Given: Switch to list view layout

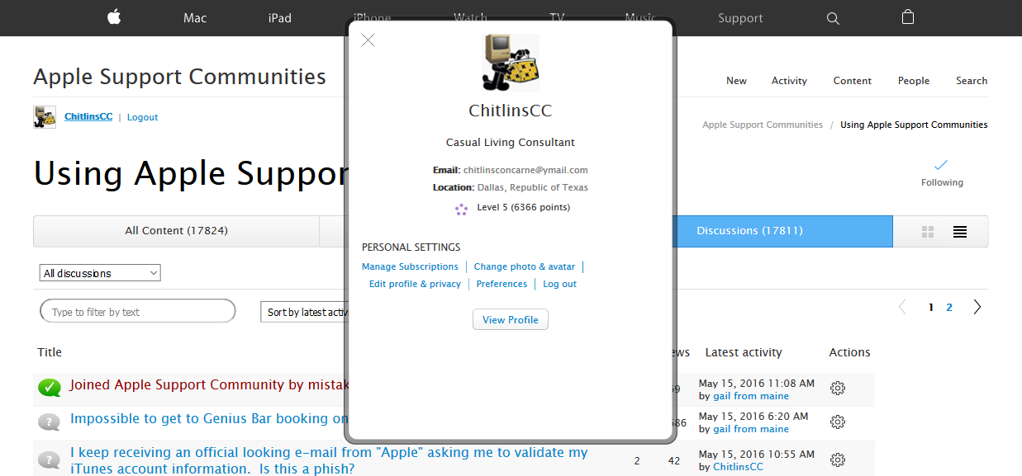Looking at the screenshot, I should point(959,232).
